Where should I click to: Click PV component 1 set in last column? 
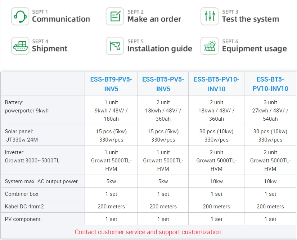270,219
